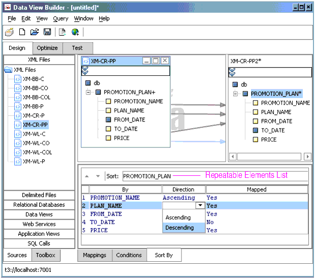Select the PROMOTION_NAME sort row
Image resolution: width=315 pixels, height=278 pixels.
click(195, 198)
